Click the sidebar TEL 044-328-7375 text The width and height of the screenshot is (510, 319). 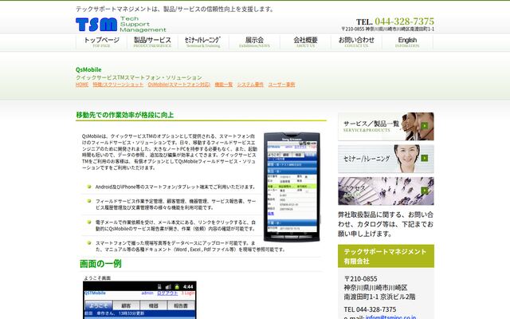tap(370, 309)
